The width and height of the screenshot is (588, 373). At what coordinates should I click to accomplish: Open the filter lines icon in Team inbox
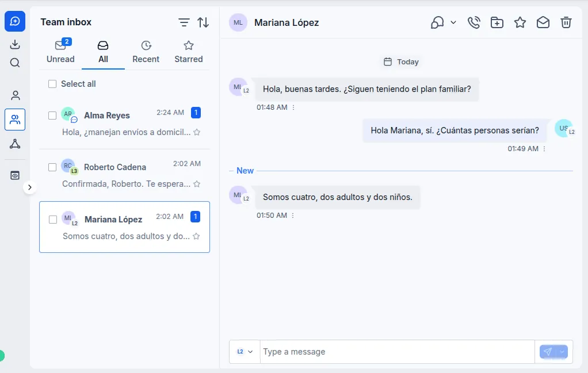pyautogui.click(x=184, y=22)
